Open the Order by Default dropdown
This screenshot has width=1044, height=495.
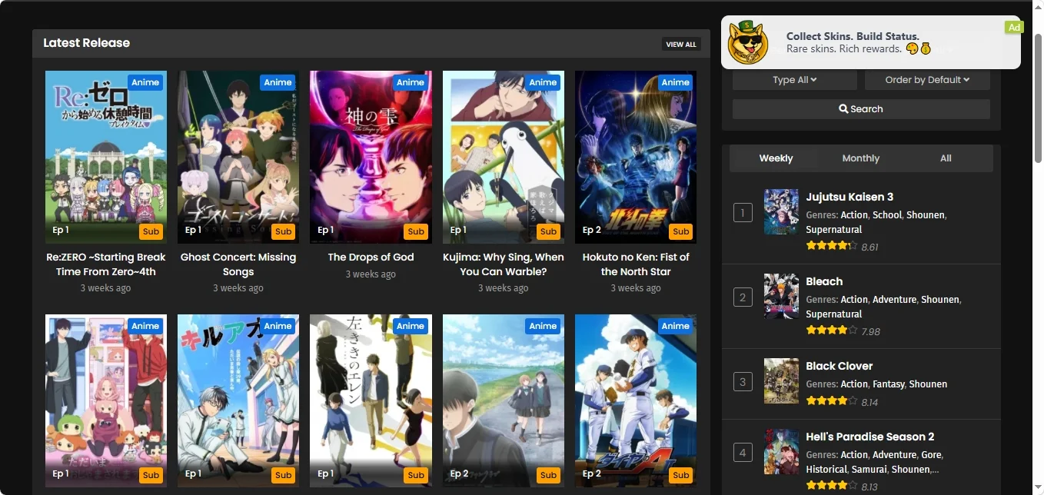[927, 80]
